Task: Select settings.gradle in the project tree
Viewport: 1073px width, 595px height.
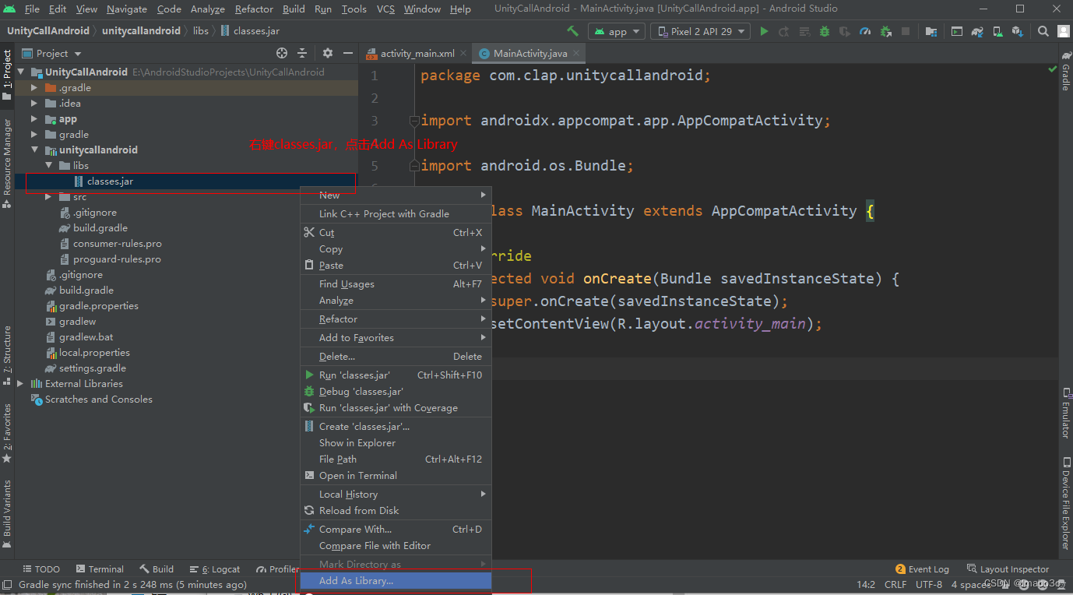Action: (86, 368)
